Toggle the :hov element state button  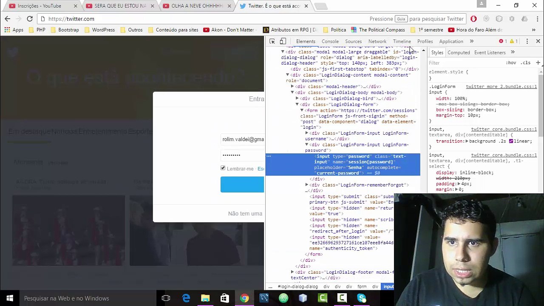coord(511,63)
